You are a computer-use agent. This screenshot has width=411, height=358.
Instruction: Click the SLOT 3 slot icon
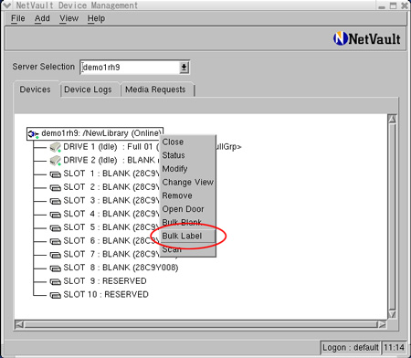click(x=56, y=201)
